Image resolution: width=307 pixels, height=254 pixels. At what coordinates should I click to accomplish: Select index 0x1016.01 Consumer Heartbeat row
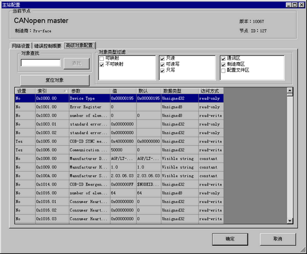(x=119, y=202)
